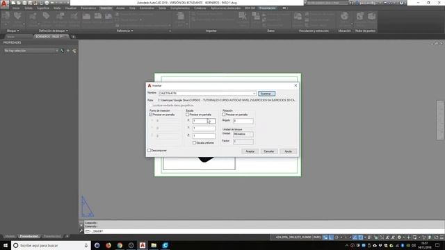The width and height of the screenshot is (445, 250).
Task: Click the Open file icon in quick access toolbar
Action: coord(19,3)
